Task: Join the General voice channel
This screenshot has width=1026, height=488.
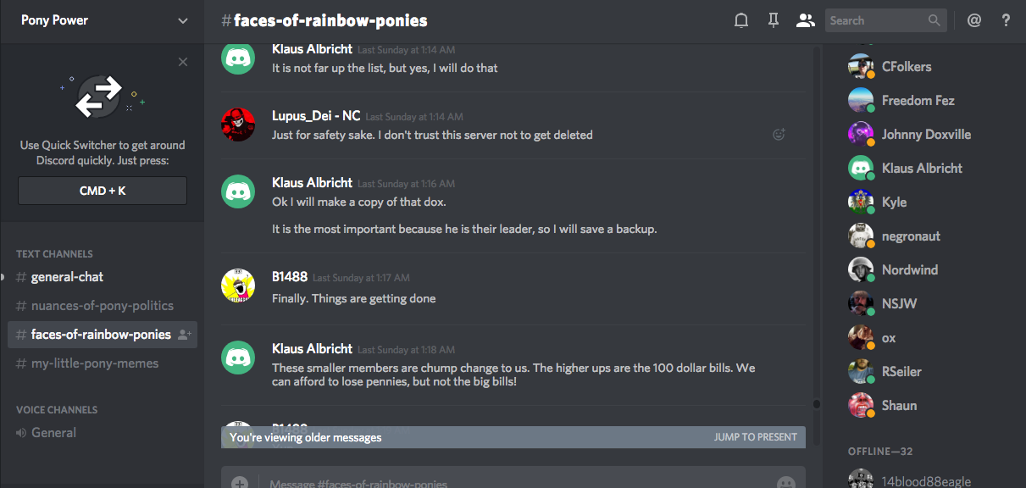Action: point(53,433)
